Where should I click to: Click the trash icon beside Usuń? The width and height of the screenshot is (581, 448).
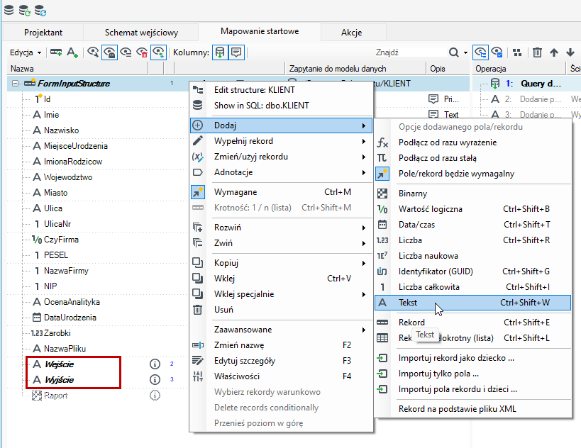pyautogui.click(x=198, y=310)
